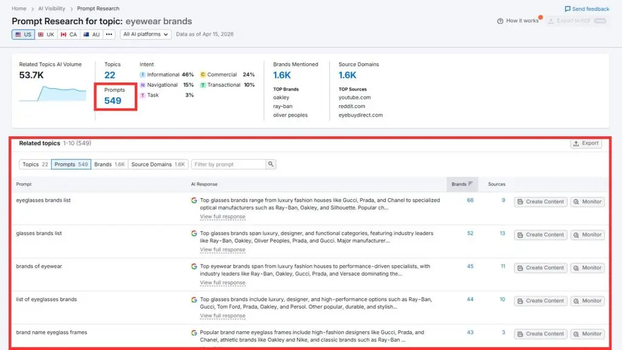This screenshot has height=350, width=622.
Task: Click the Filter by prompt input field
Action: click(228, 164)
